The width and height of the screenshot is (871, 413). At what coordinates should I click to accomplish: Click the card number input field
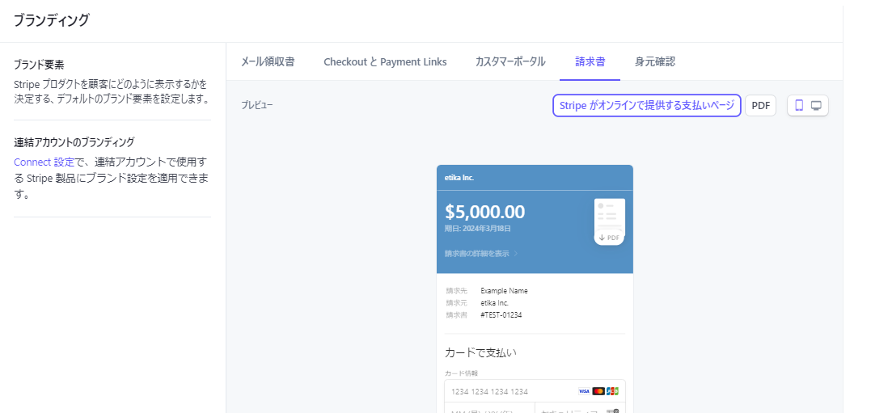tap(535, 391)
